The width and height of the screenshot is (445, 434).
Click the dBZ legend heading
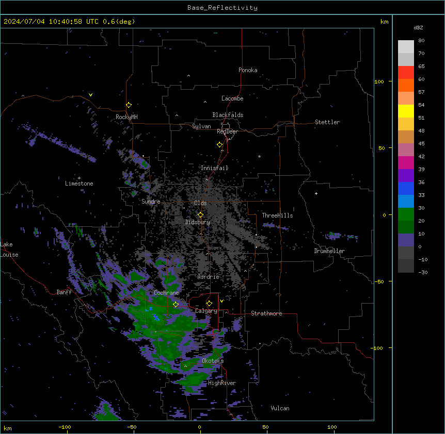point(418,27)
